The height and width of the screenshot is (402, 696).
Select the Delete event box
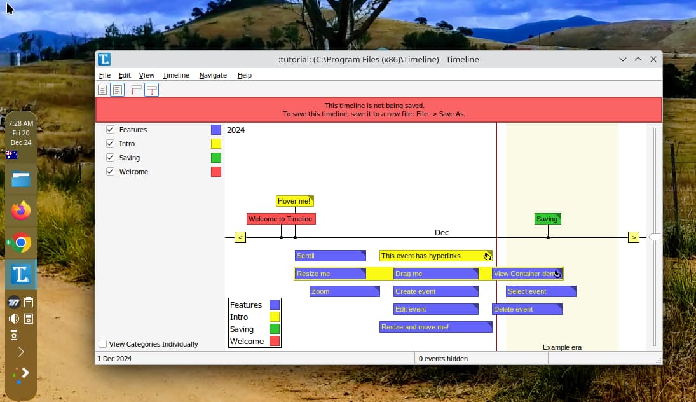coord(527,309)
